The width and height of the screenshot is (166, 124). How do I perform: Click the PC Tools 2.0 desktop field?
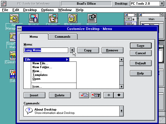[x=145, y=4]
